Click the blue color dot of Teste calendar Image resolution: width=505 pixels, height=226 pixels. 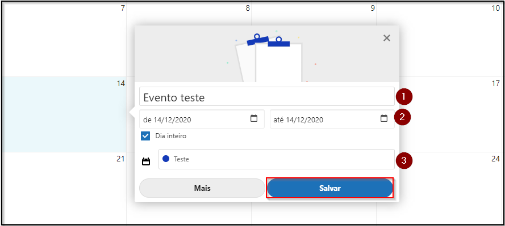pos(166,159)
